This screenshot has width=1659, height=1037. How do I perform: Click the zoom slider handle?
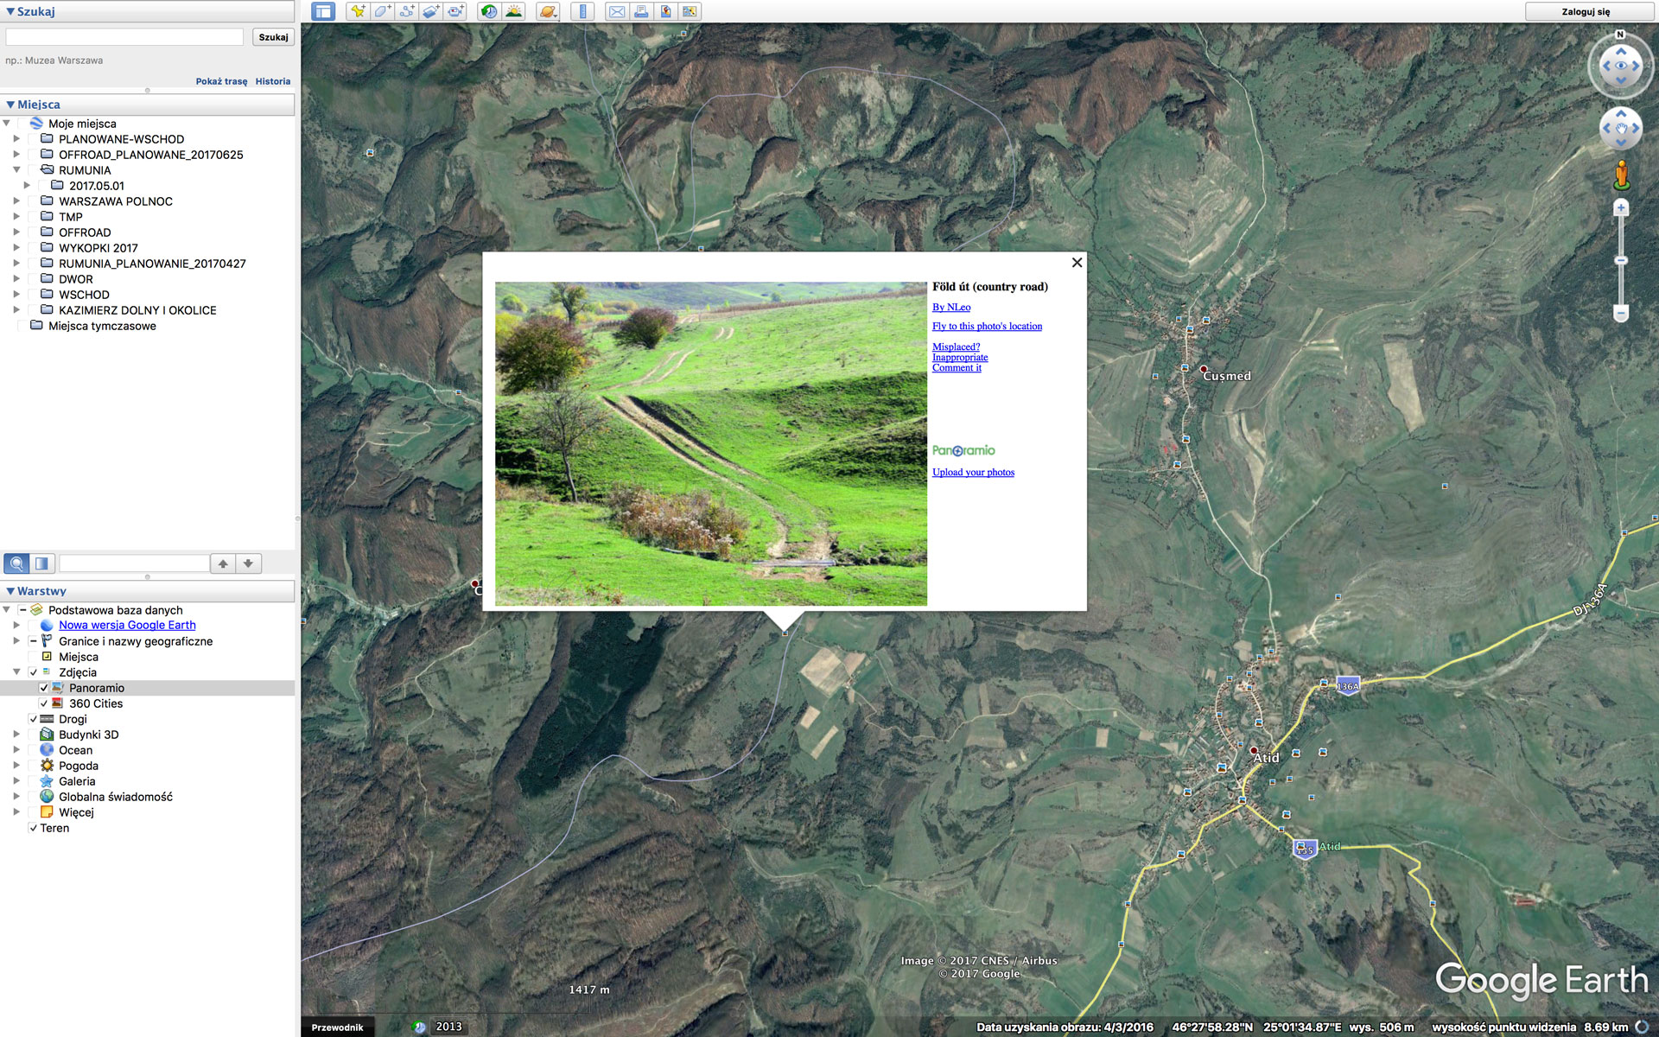(1621, 260)
